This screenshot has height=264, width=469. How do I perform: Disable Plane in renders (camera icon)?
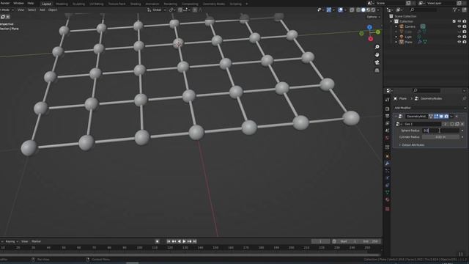tap(464, 42)
